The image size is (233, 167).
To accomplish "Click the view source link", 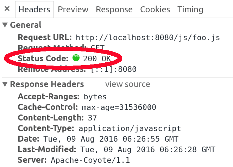I will pyautogui.click(x=127, y=84).
